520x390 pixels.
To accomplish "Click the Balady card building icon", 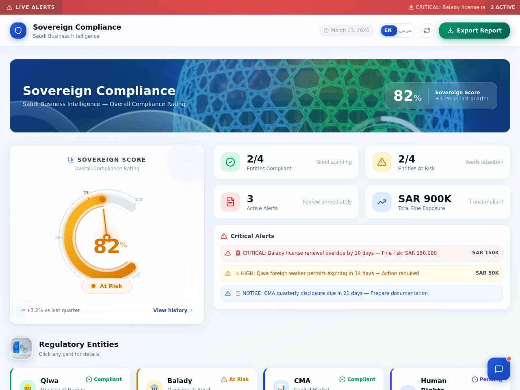I will pyautogui.click(x=154, y=386).
